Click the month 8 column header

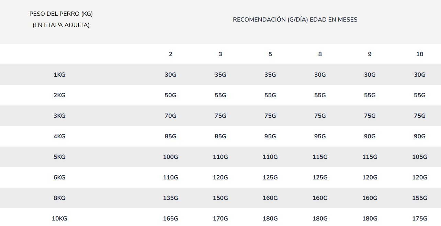320,54
